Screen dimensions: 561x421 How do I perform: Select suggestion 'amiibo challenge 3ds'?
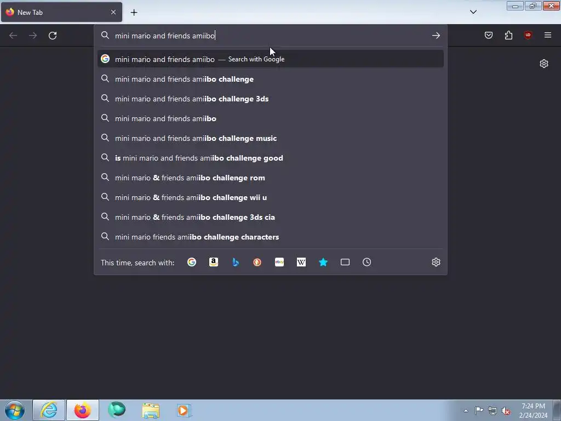point(271,99)
